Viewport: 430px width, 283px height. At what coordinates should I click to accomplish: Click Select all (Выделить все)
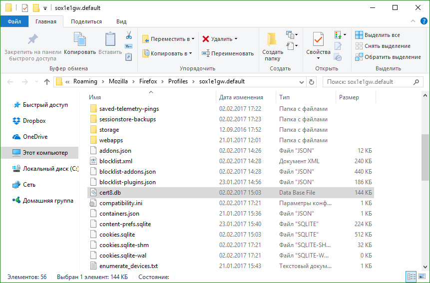[x=378, y=35]
